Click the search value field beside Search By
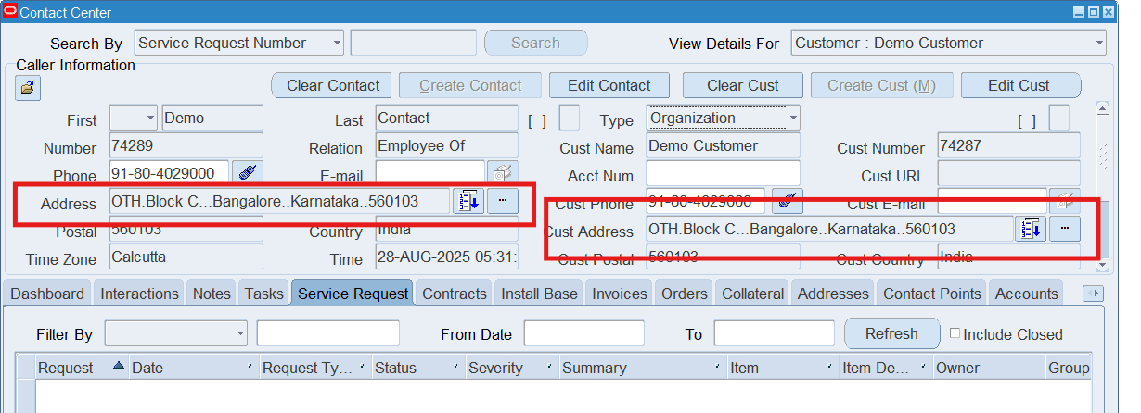The image size is (1141, 413). [x=414, y=43]
